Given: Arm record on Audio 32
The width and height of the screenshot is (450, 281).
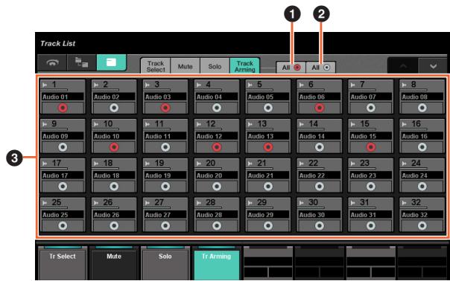Looking at the screenshot, I should (x=422, y=226).
